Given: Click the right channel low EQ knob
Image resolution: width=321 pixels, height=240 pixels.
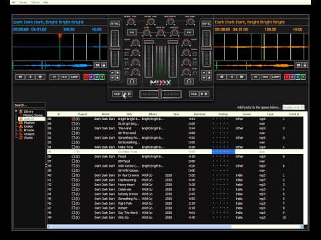Looking at the screenshot, I should click(x=186, y=71).
